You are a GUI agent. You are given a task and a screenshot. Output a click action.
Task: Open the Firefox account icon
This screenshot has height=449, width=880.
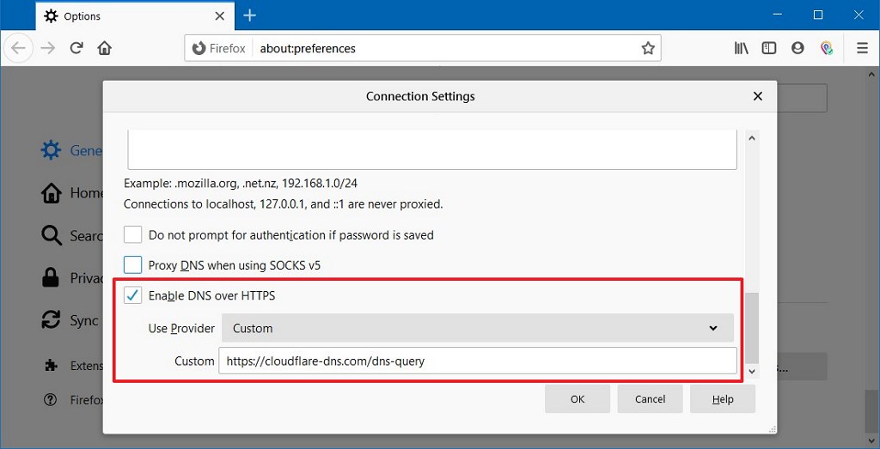(797, 48)
